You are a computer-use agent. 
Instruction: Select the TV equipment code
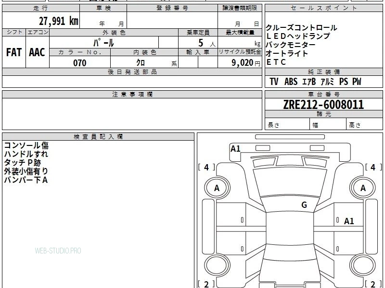(274, 82)
